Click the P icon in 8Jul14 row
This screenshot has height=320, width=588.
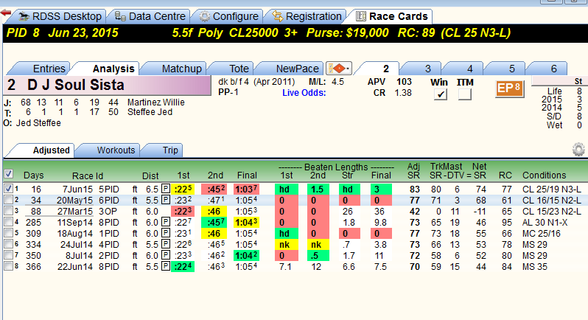click(165, 255)
